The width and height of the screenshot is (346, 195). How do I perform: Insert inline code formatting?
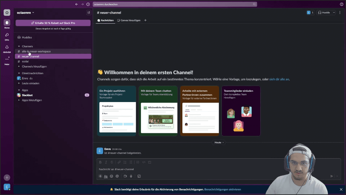point(144,162)
